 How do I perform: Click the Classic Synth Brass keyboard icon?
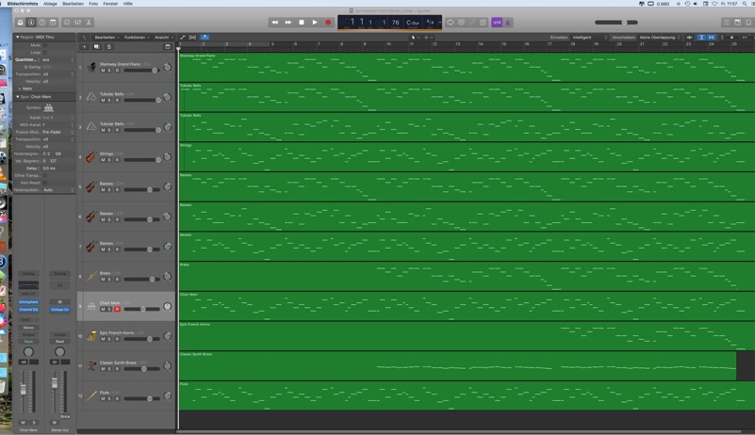[91, 365]
